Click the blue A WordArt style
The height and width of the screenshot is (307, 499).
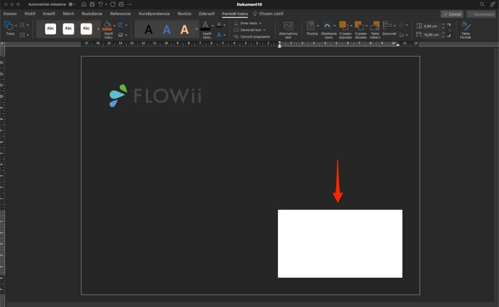(x=167, y=30)
